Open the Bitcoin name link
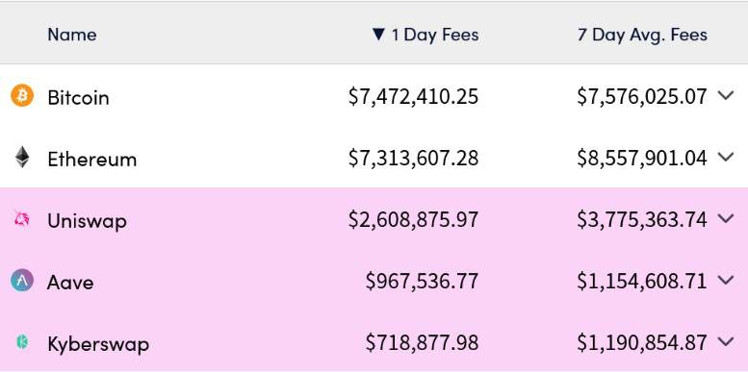The width and height of the screenshot is (748, 372). tap(78, 98)
